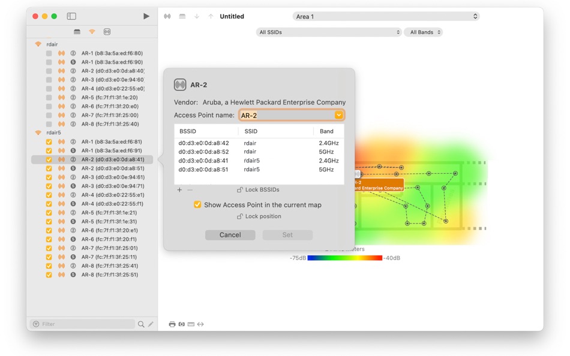Click the pencil edit icon
This screenshot has height=356, width=570.
(x=151, y=324)
